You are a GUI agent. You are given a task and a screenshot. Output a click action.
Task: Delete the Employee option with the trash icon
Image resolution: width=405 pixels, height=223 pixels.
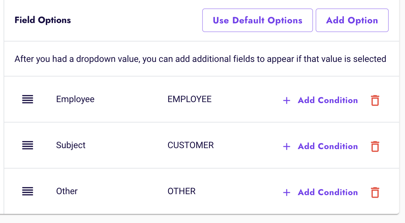tap(375, 100)
